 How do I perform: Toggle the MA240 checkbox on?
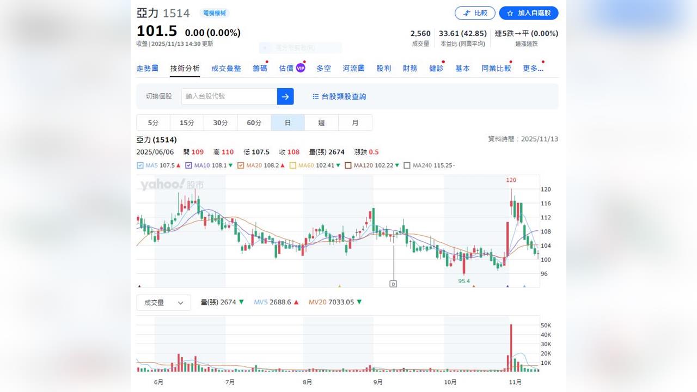point(407,165)
